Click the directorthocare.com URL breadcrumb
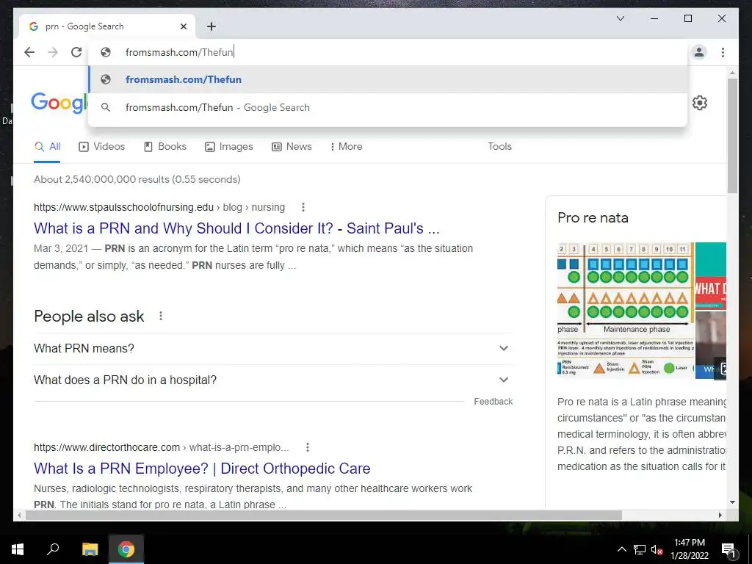This screenshot has width=752, height=564. point(161,447)
